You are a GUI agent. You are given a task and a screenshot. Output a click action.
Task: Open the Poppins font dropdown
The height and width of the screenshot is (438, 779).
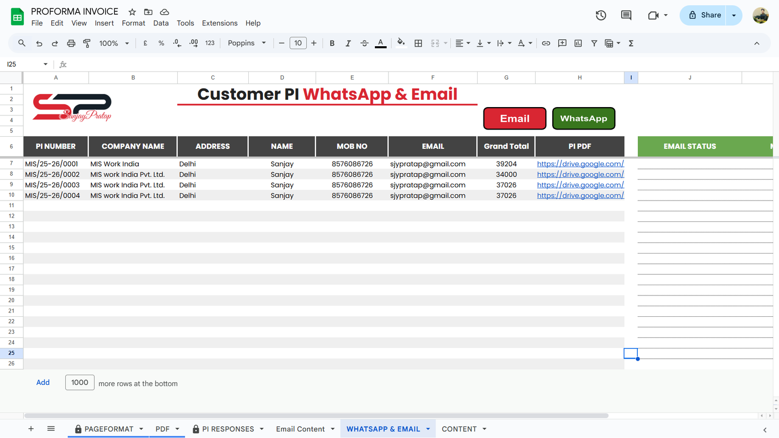pos(247,43)
